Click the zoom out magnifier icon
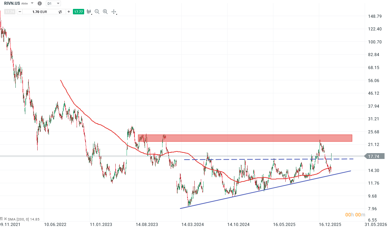 pos(97,11)
